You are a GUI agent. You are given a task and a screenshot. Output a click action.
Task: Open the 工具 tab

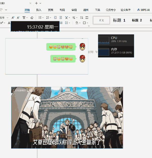tap(98, 10)
